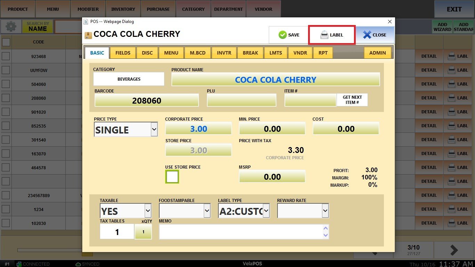Expand the Price Type dropdown

coord(154,130)
